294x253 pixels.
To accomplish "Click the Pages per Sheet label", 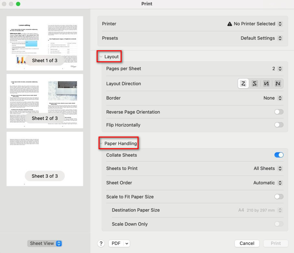I will click(x=124, y=69).
